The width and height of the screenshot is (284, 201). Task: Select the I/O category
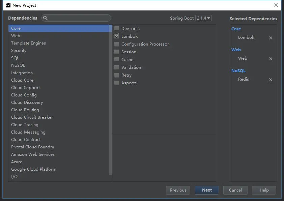click(x=59, y=177)
